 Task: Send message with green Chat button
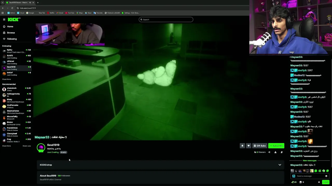click(x=326, y=182)
